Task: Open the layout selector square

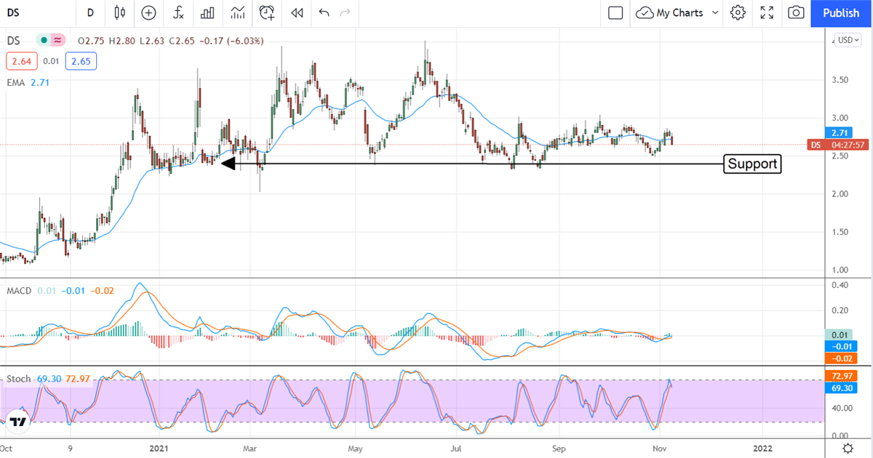Action: pos(615,12)
